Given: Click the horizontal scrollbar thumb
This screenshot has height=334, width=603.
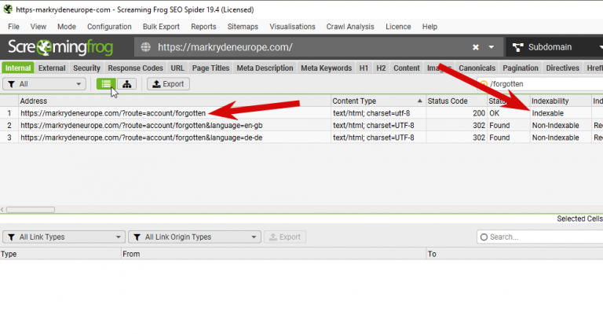Looking at the screenshot, I should pyautogui.click(x=31, y=210).
